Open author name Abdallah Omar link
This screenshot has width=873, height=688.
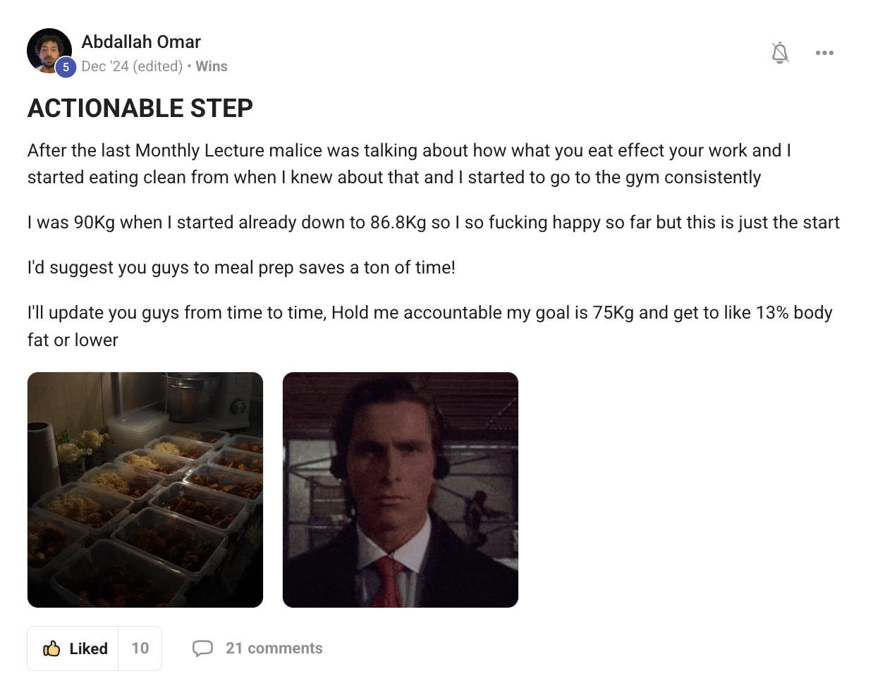point(141,42)
